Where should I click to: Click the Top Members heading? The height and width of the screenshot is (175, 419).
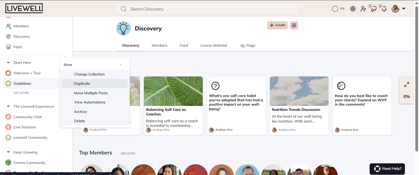96,153
